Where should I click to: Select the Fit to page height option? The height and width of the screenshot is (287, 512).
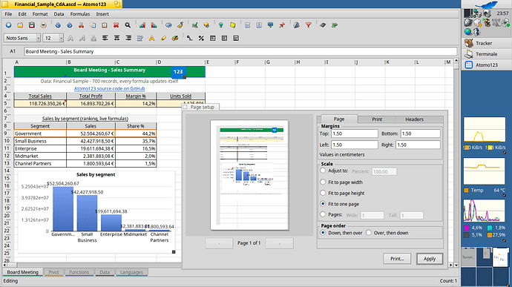coord(323,193)
